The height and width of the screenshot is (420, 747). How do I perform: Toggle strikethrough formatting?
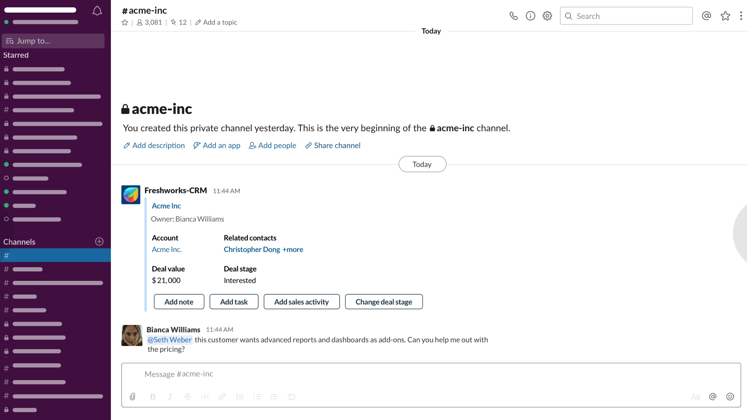coord(188,397)
